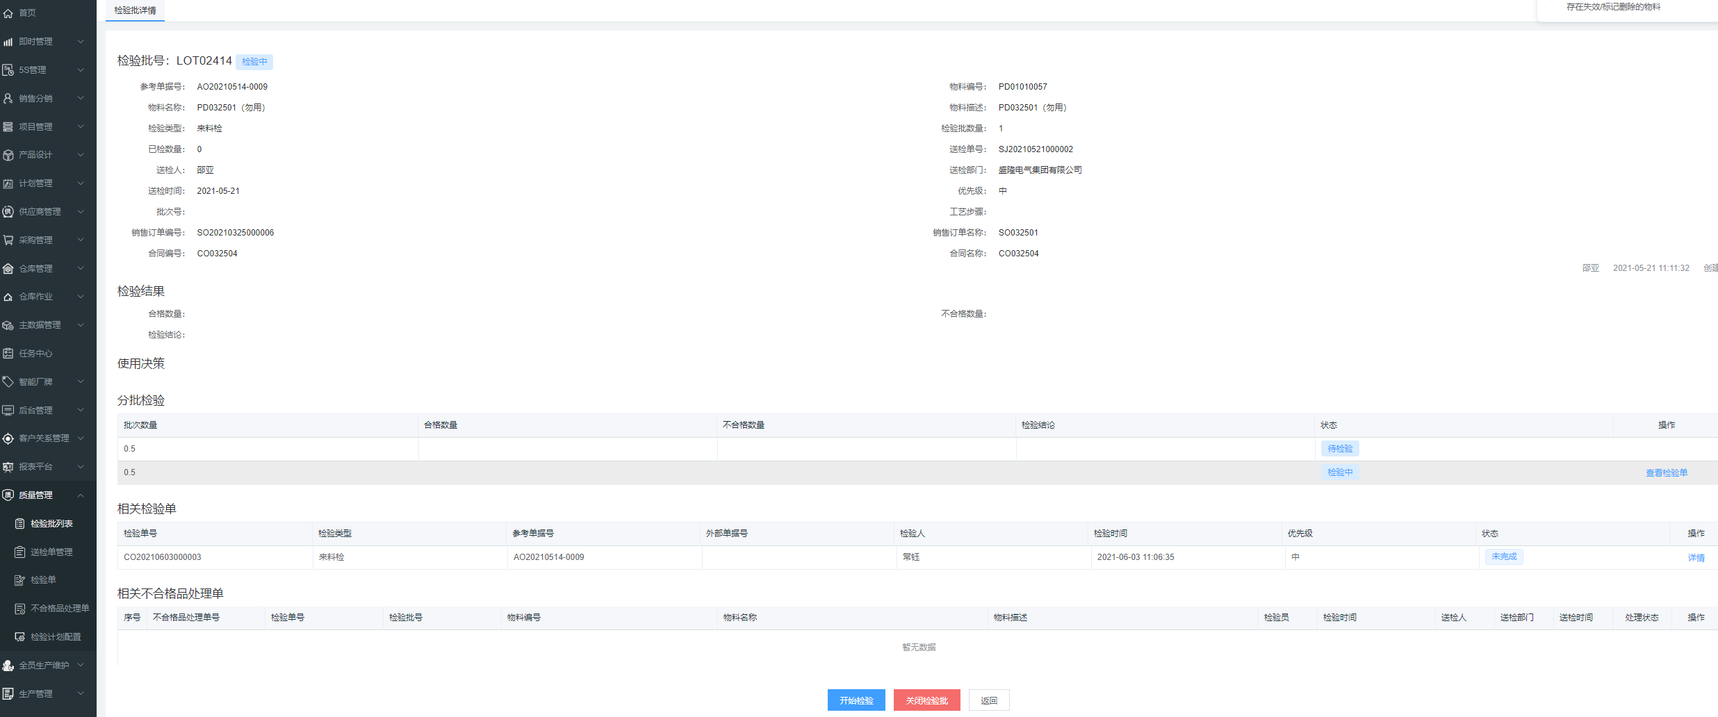The width and height of the screenshot is (1718, 717).
Task: Open the 送检单管理 menu item
Action: click(x=51, y=552)
